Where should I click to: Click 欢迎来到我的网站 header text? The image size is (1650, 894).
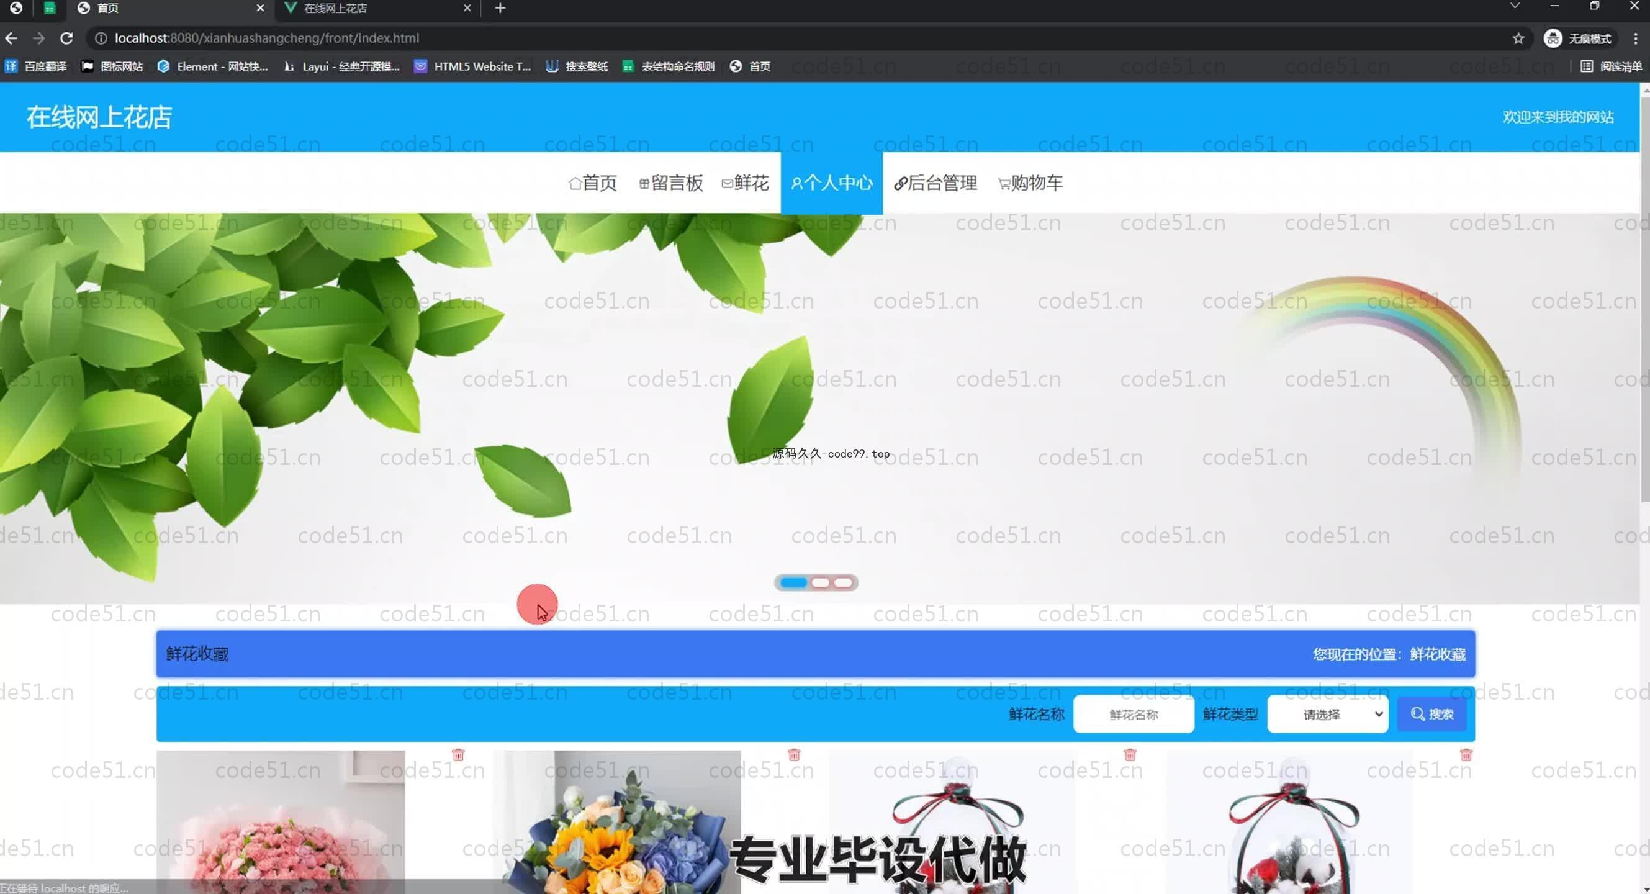click(1558, 117)
